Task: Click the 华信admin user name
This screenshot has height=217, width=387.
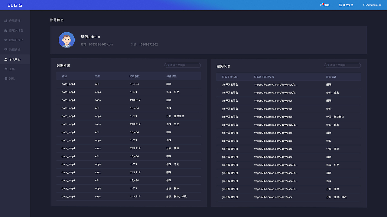Action: click(90, 37)
